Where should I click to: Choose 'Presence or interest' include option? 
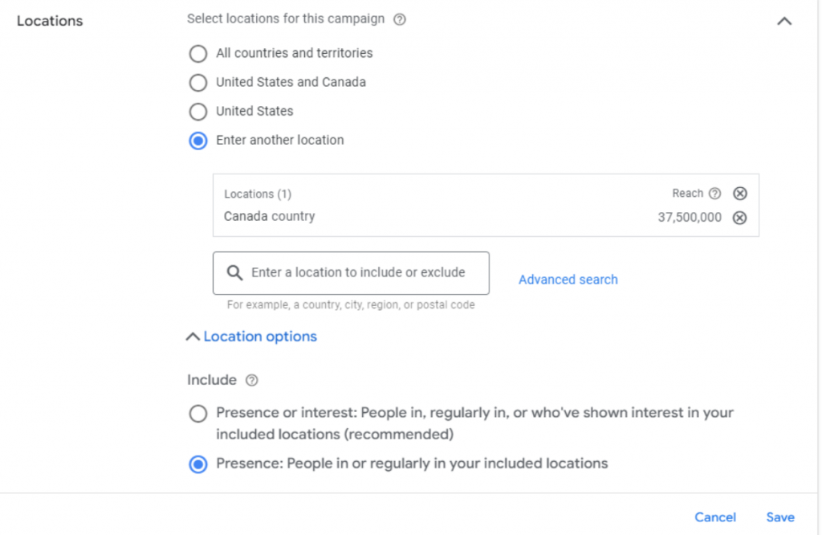pyautogui.click(x=197, y=414)
